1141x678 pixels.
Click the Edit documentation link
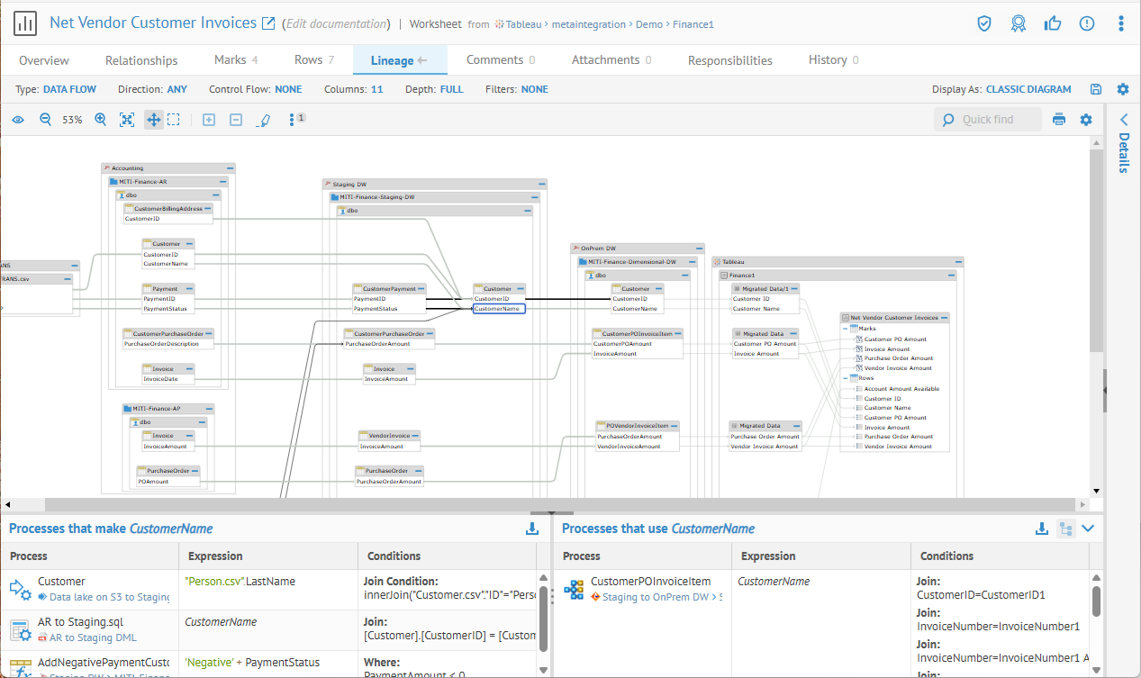(x=337, y=24)
